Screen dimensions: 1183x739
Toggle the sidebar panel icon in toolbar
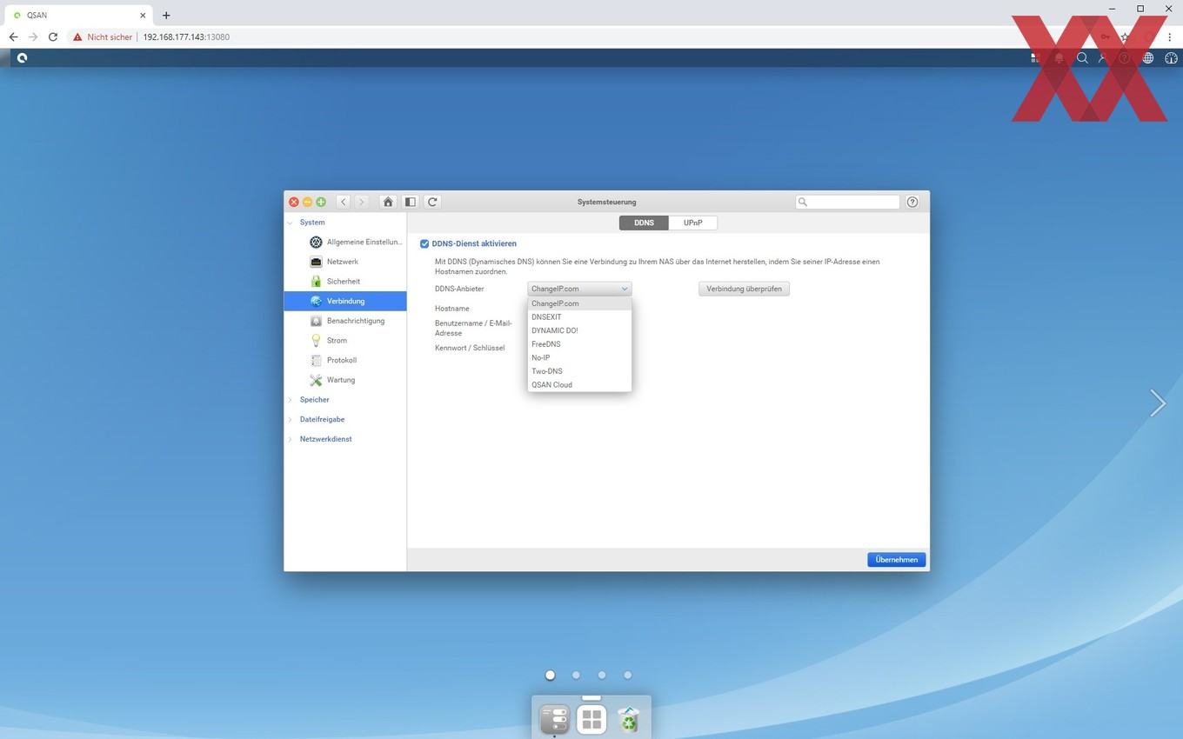(410, 202)
